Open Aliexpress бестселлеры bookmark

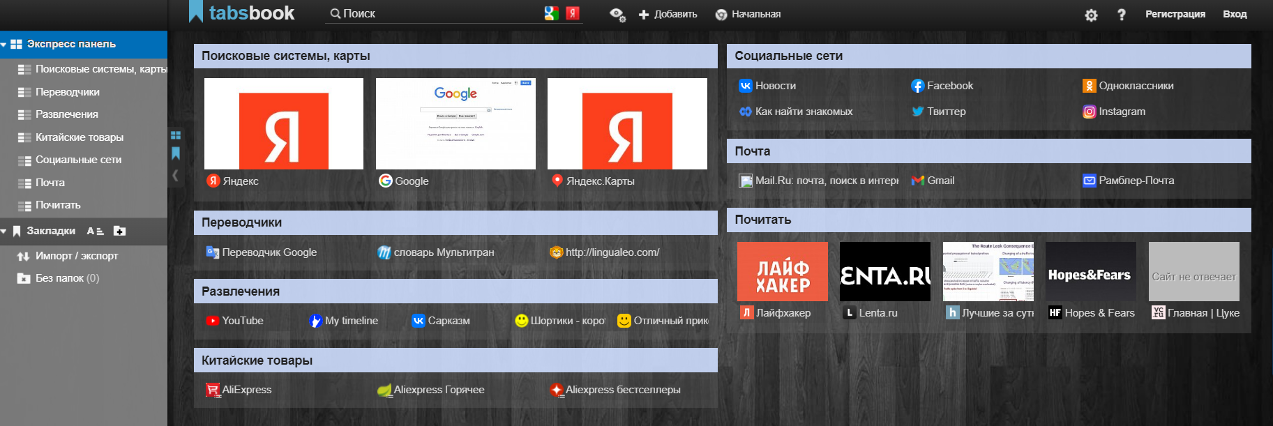click(x=615, y=390)
